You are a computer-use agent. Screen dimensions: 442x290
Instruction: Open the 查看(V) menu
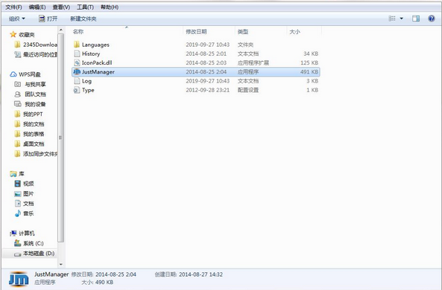[x=61, y=7]
